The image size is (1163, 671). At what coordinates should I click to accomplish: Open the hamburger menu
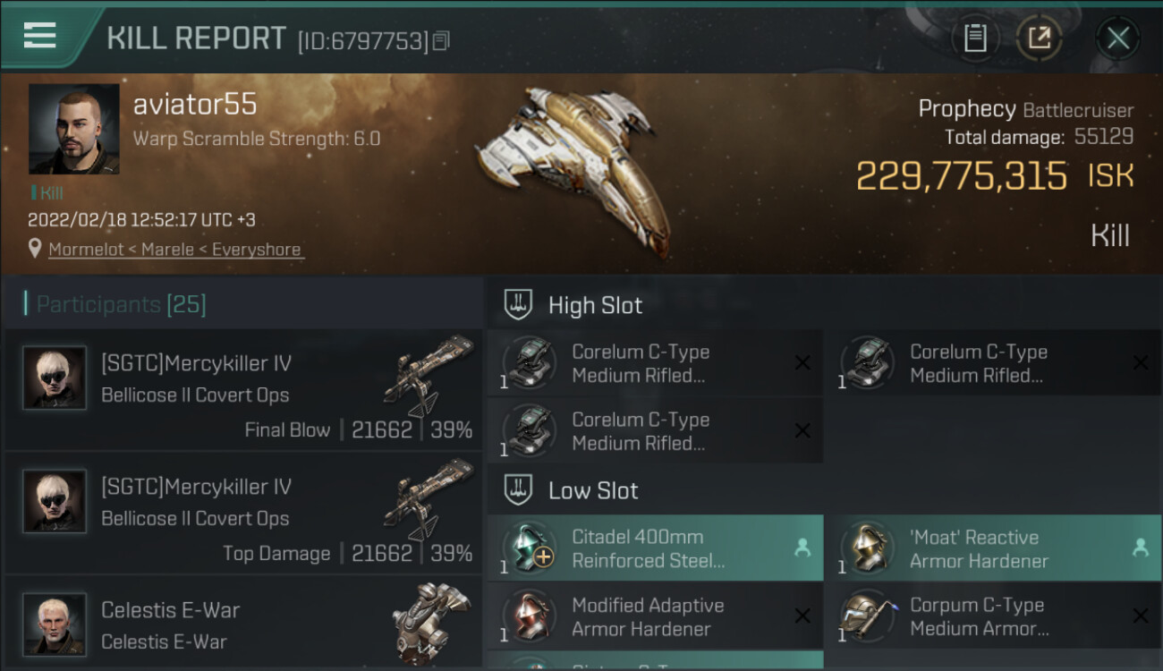[x=39, y=36]
